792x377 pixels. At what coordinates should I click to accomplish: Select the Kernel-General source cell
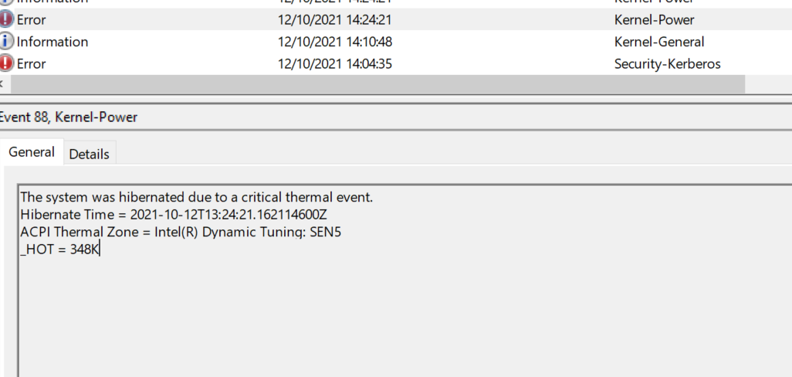[658, 42]
